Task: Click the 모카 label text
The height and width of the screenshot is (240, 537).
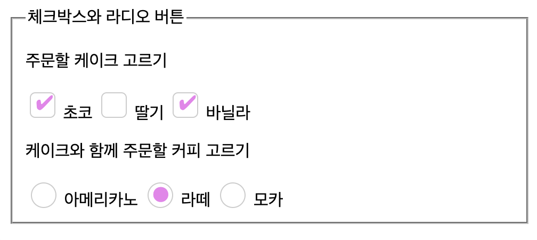Action: tap(268, 199)
